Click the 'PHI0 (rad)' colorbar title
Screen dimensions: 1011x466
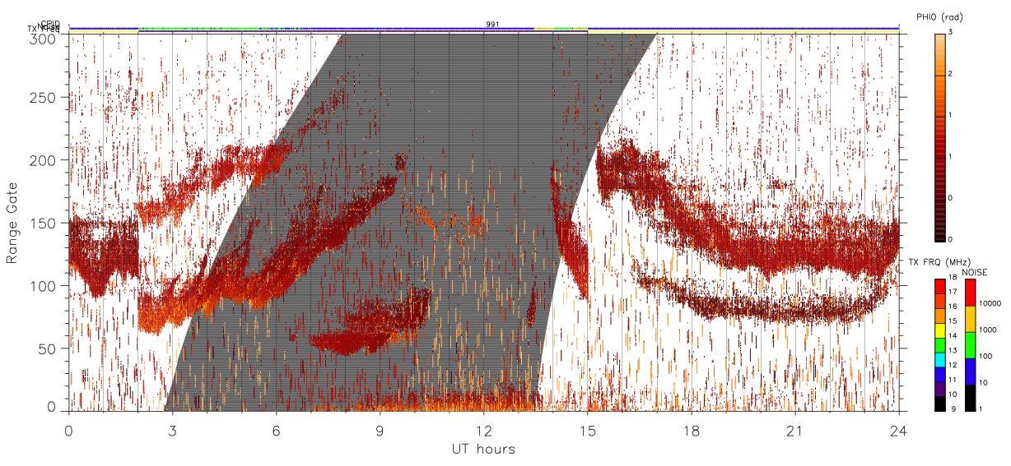[x=939, y=16]
